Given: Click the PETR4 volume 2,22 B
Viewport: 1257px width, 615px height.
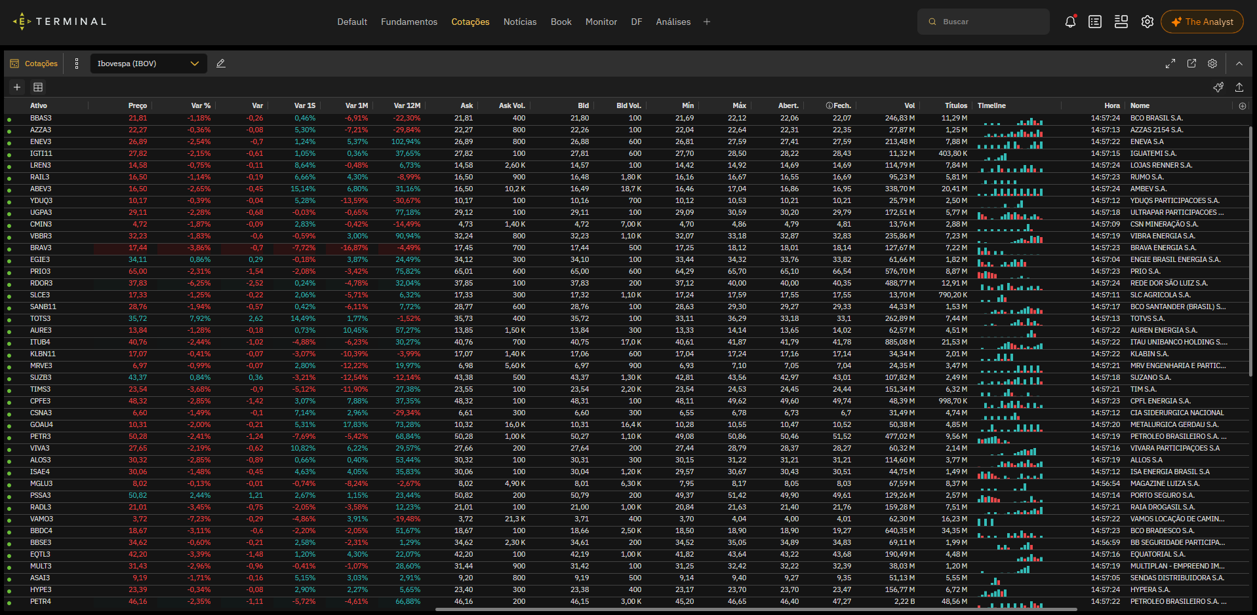Looking at the screenshot, I should tap(904, 602).
